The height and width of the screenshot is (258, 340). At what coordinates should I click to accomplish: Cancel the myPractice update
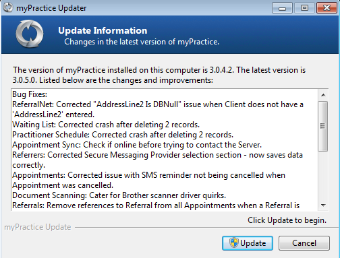304,243
